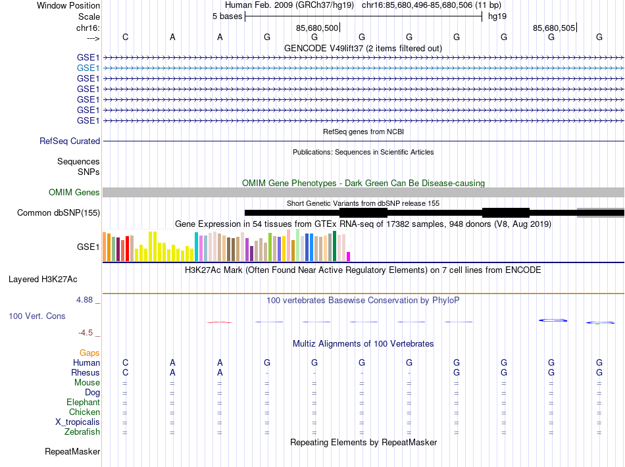Select the light-blue GSE1 transcript label
This screenshot has width=625, height=467.
(x=88, y=68)
